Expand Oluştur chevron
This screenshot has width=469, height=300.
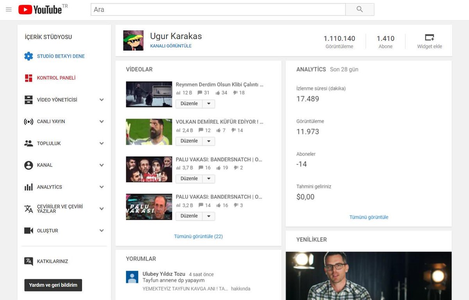tap(102, 231)
